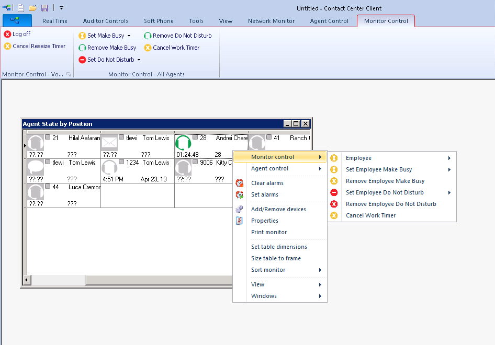Image resolution: width=495 pixels, height=345 pixels.
Task: Select Clear alarms icon in context menu
Action: [240, 183]
